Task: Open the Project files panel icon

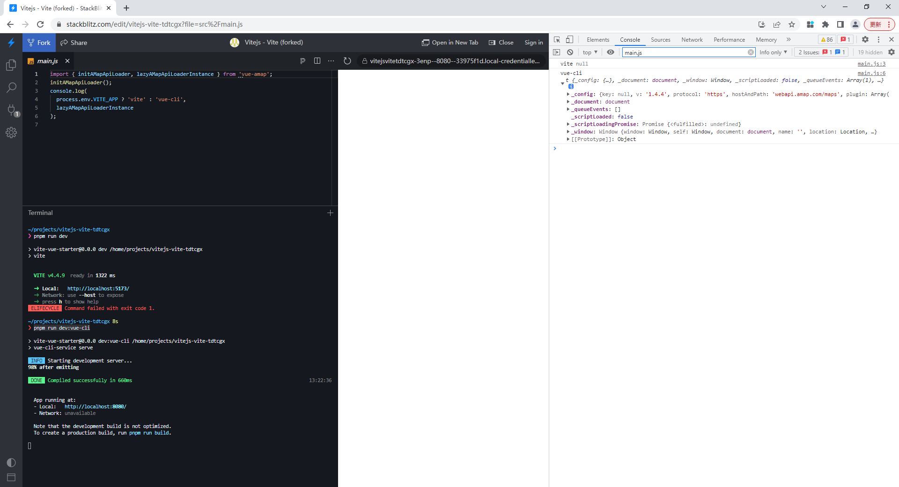Action: point(11,65)
